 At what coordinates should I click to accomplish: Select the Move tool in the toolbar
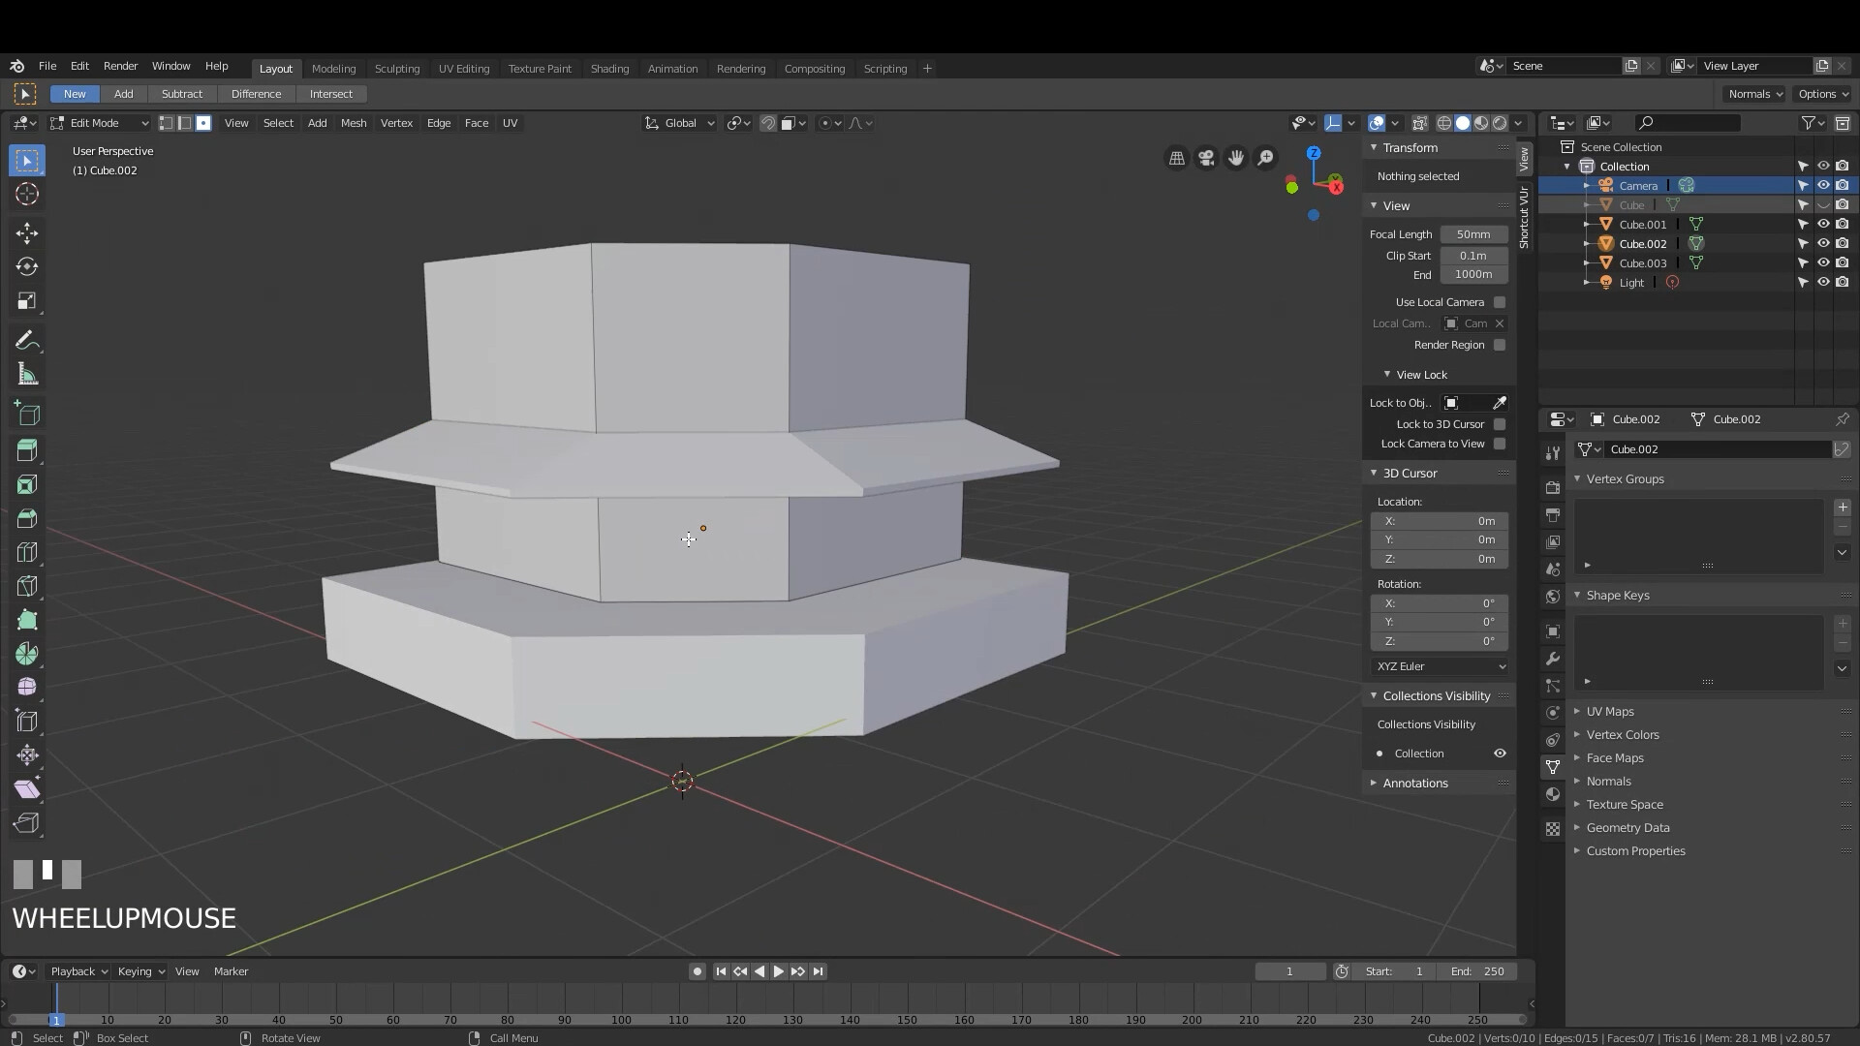pos(26,232)
